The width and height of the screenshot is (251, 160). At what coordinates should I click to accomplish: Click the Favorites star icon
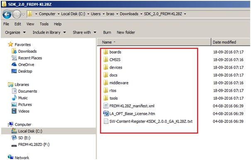10,44
